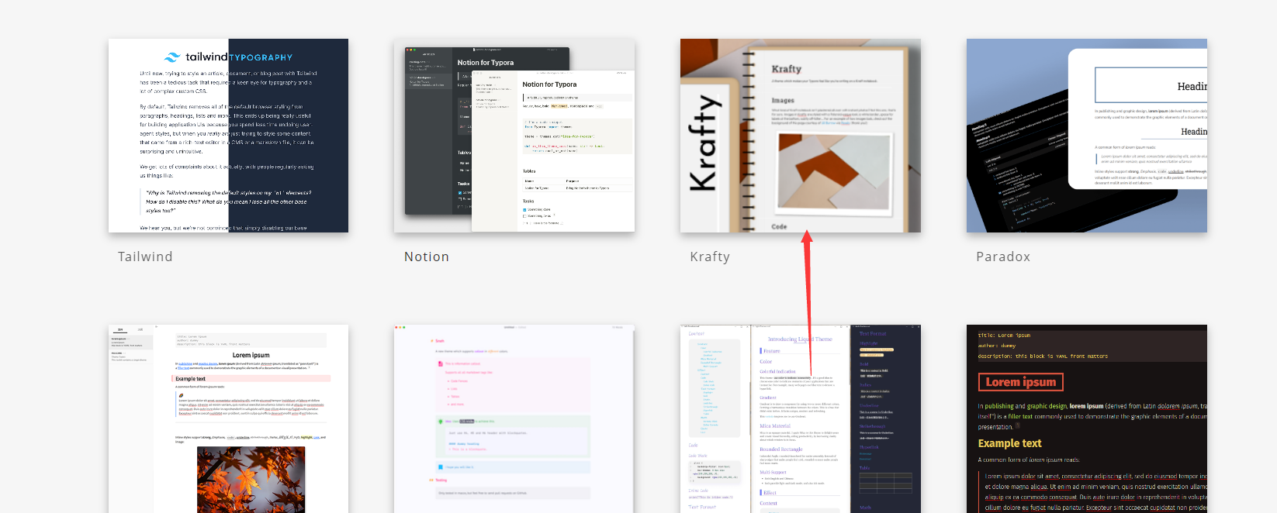Open the Notion theme thumbnail
The width and height of the screenshot is (1277, 513).
(x=514, y=136)
